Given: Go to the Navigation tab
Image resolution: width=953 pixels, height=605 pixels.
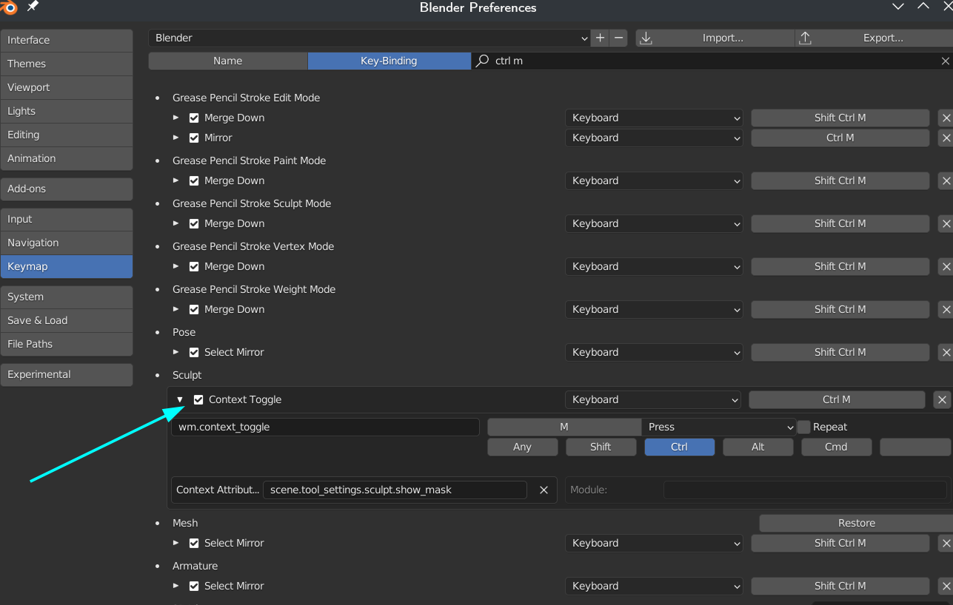Looking at the screenshot, I should [67, 243].
